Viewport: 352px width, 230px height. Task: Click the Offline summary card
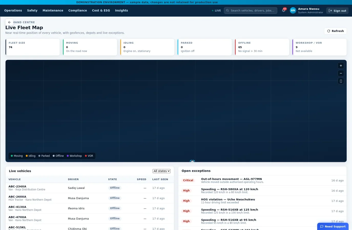click(262, 47)
